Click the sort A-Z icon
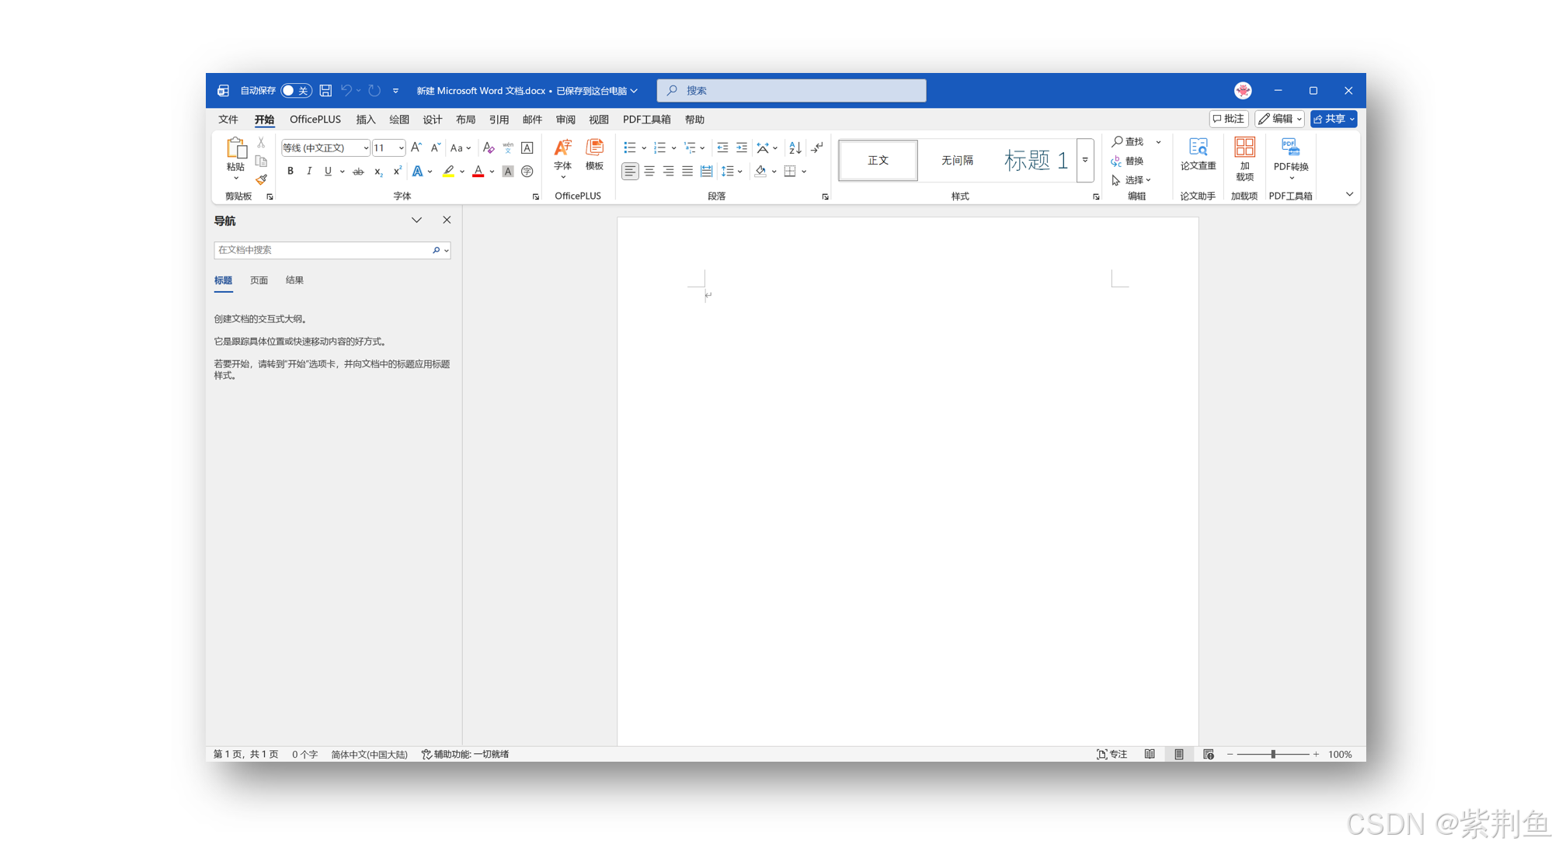This screenshot has width=1555, height=851. pos(795,148)
